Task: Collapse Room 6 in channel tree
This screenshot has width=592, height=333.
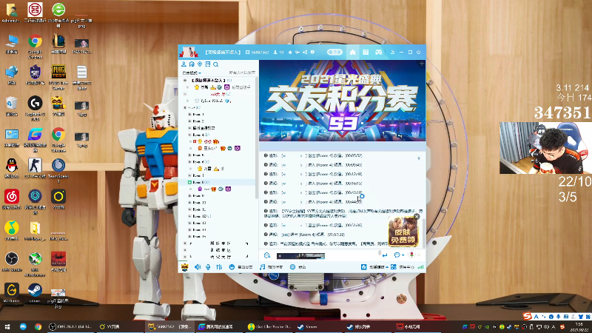Action: (x=190, y=161)
